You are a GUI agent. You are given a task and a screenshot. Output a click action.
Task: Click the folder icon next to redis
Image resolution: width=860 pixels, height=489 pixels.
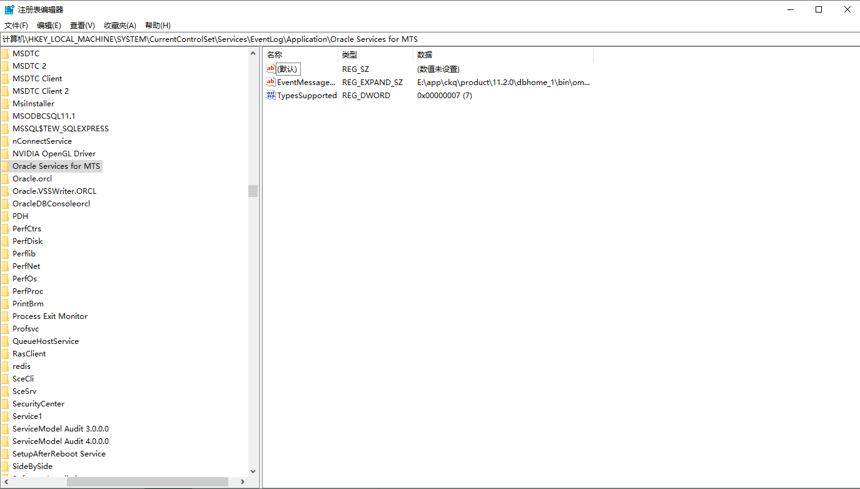(x=5, y=366)
